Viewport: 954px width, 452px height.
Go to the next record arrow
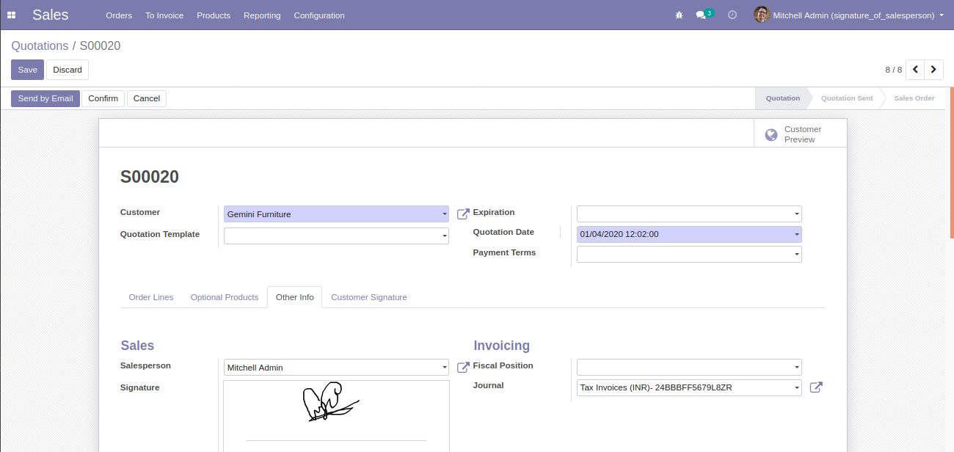[933, 70]
